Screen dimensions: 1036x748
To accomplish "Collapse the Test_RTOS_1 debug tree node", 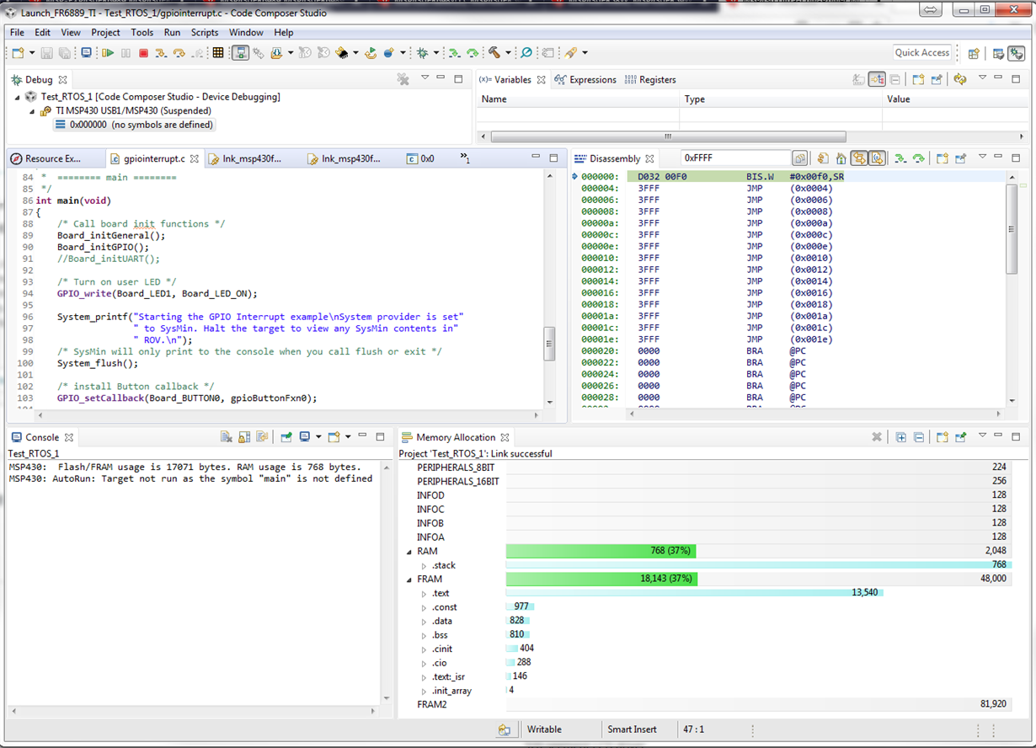I will pyautogui.click(x=19, y=97).
